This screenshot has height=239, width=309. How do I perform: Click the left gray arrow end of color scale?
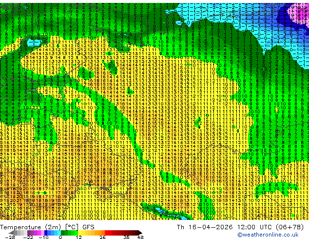(11, 233)
